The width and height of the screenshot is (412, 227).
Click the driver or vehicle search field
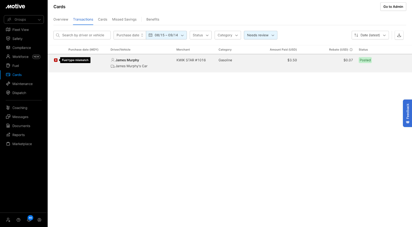click(x=83, y=35)
